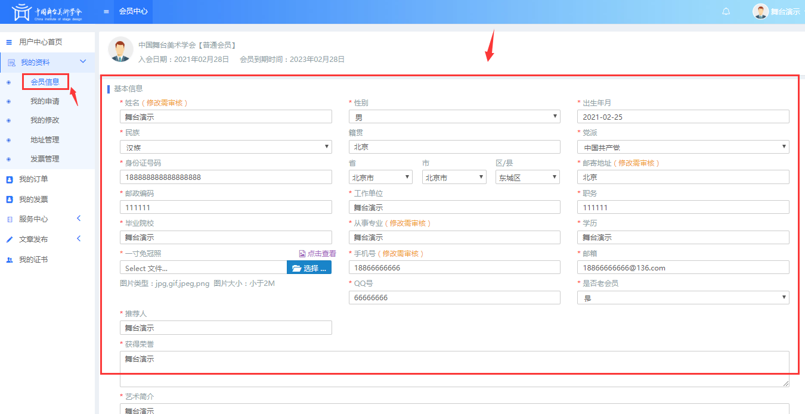Open the 性别 dropdown
Screen dimensions: 805x414
[454, 117]
